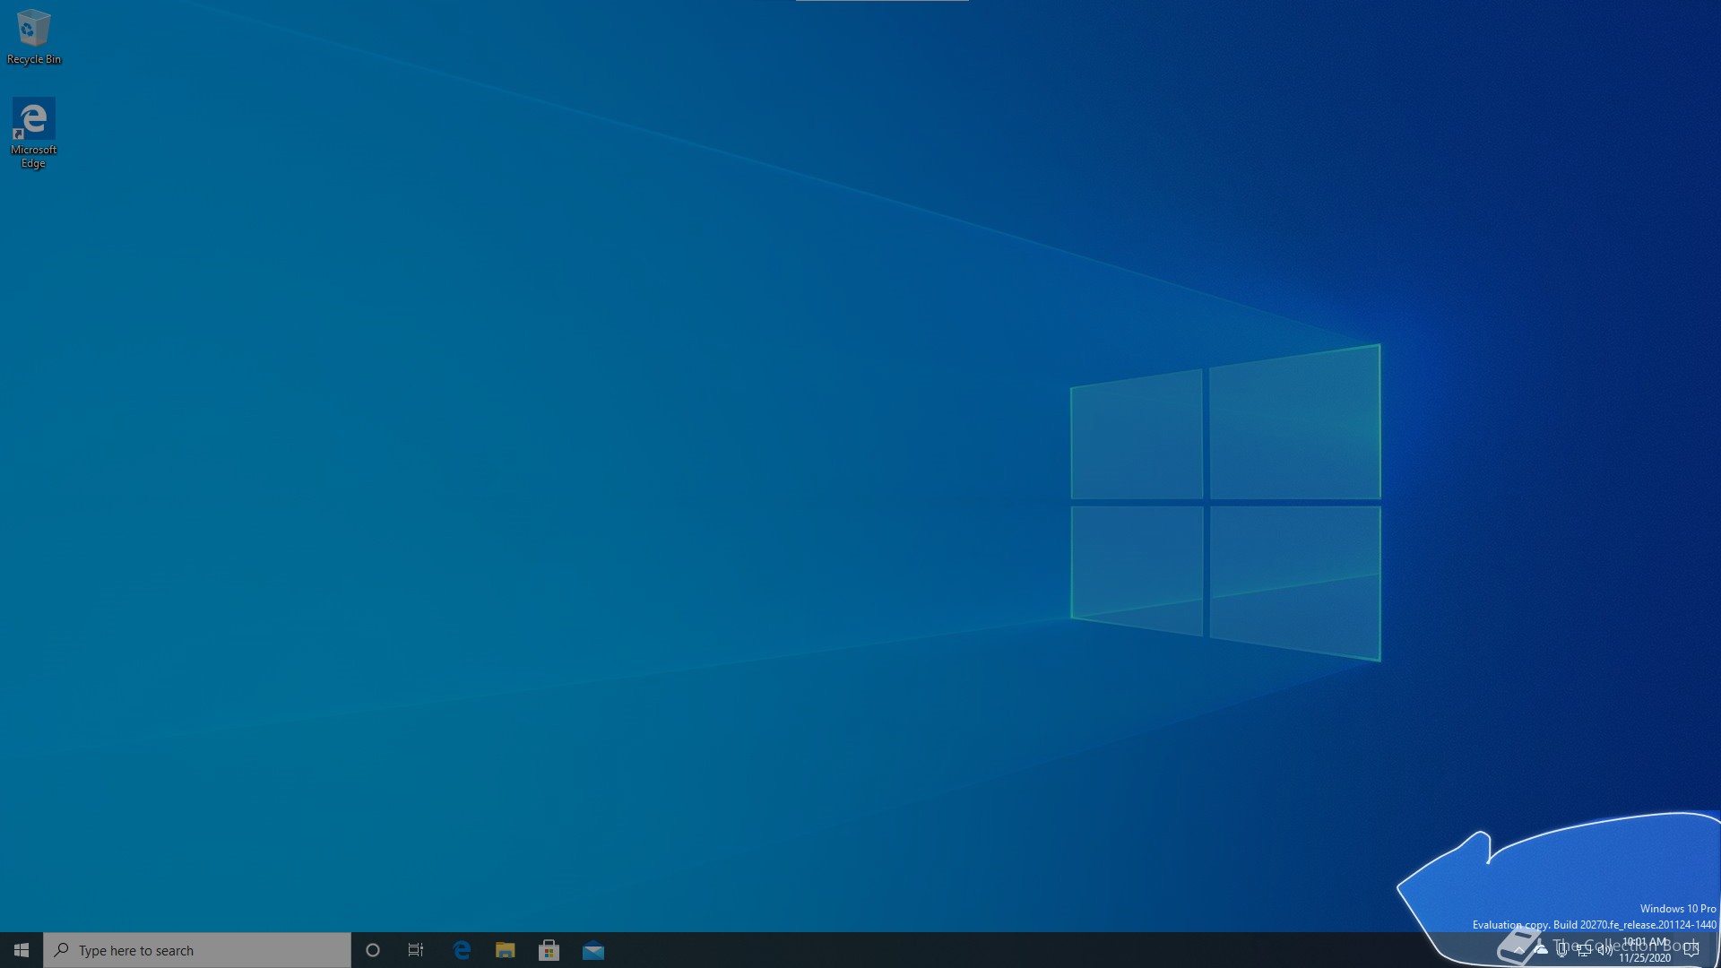The width and height of the screenshot is (1721, 968).
Task: Open the volume speaker tray icon
Action: (1605, 950)
